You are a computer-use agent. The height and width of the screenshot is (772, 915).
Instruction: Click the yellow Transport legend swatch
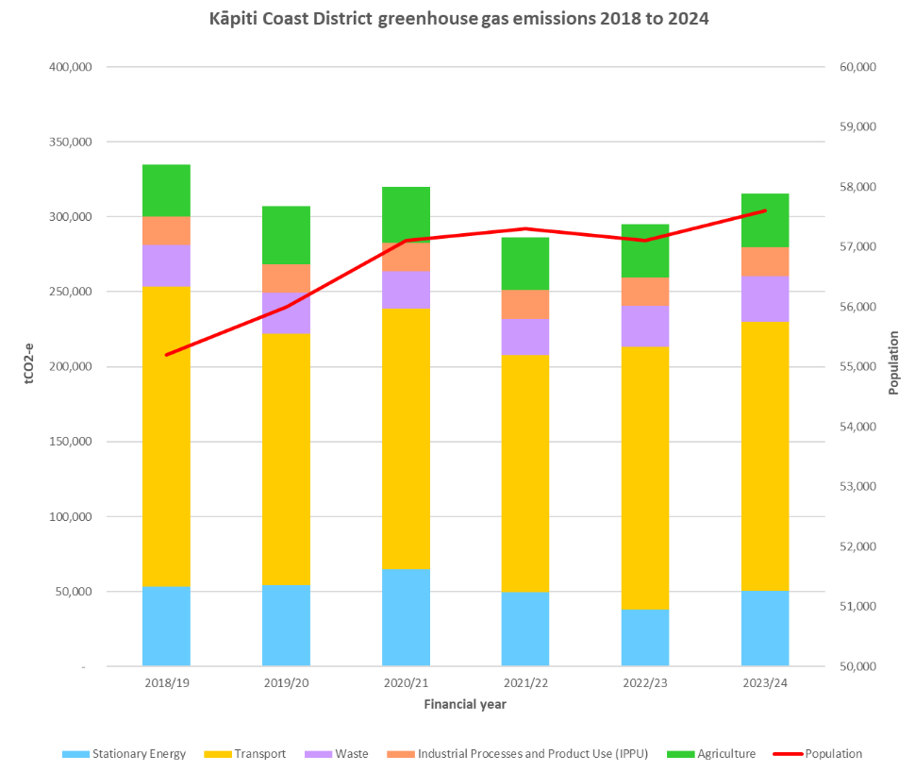[x=217, y=754]
